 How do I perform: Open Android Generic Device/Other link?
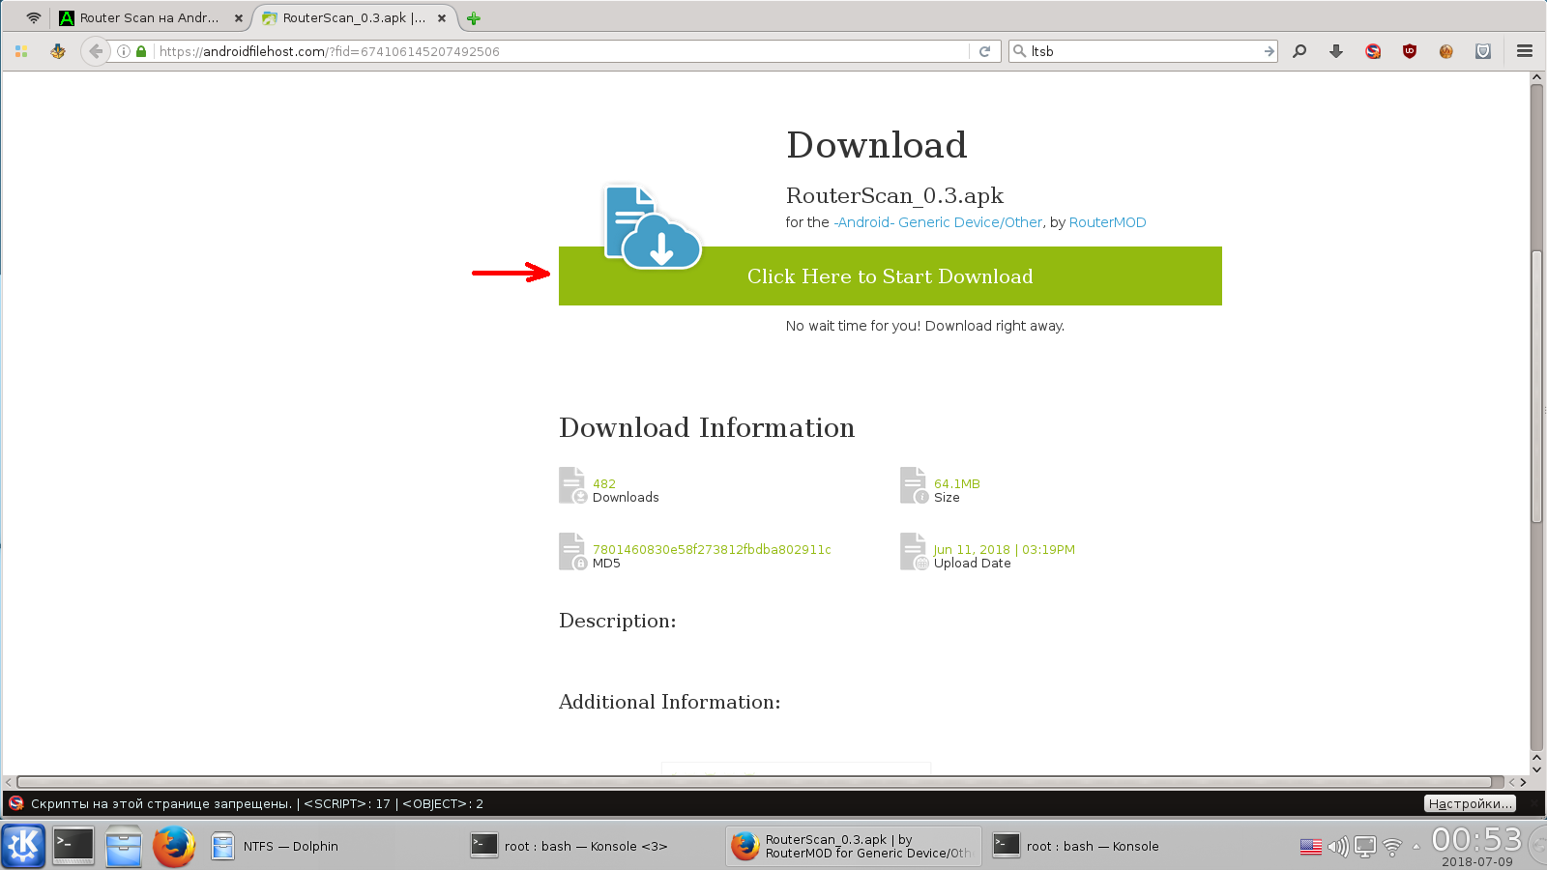(939, 222)
